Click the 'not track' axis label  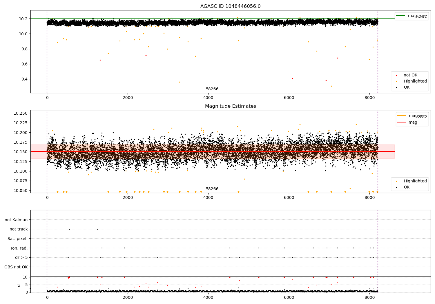(19, 229)
